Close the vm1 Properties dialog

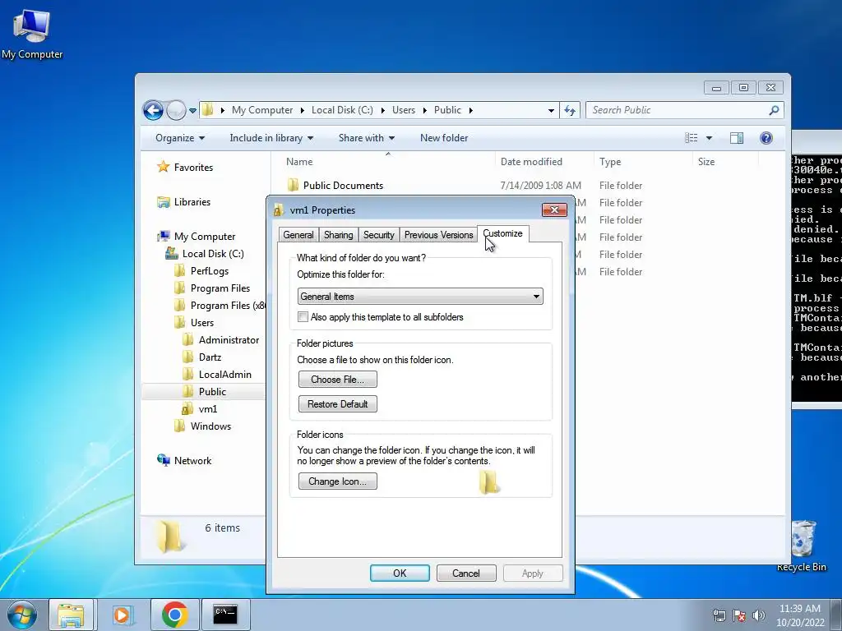pos(554,210)
